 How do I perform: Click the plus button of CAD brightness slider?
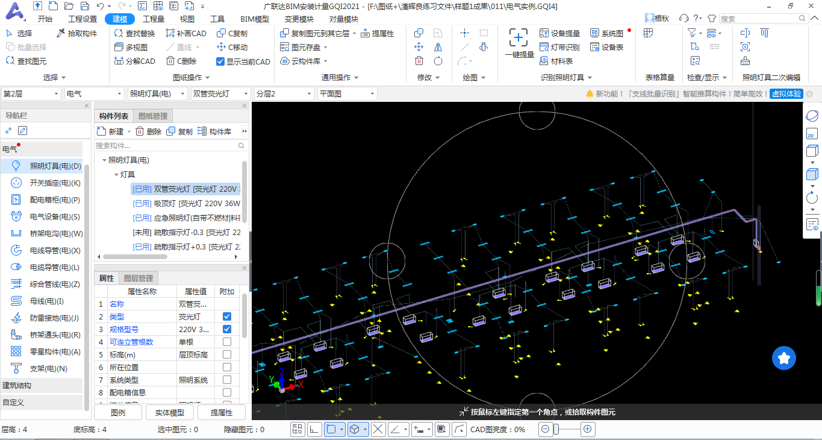click(x=588, y=429)
